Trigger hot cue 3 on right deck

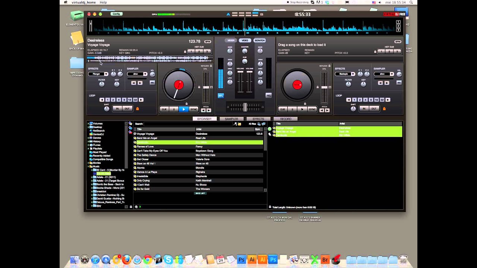[397, 51]
